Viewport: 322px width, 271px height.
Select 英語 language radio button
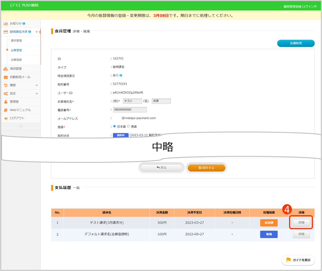coord(128,126)
